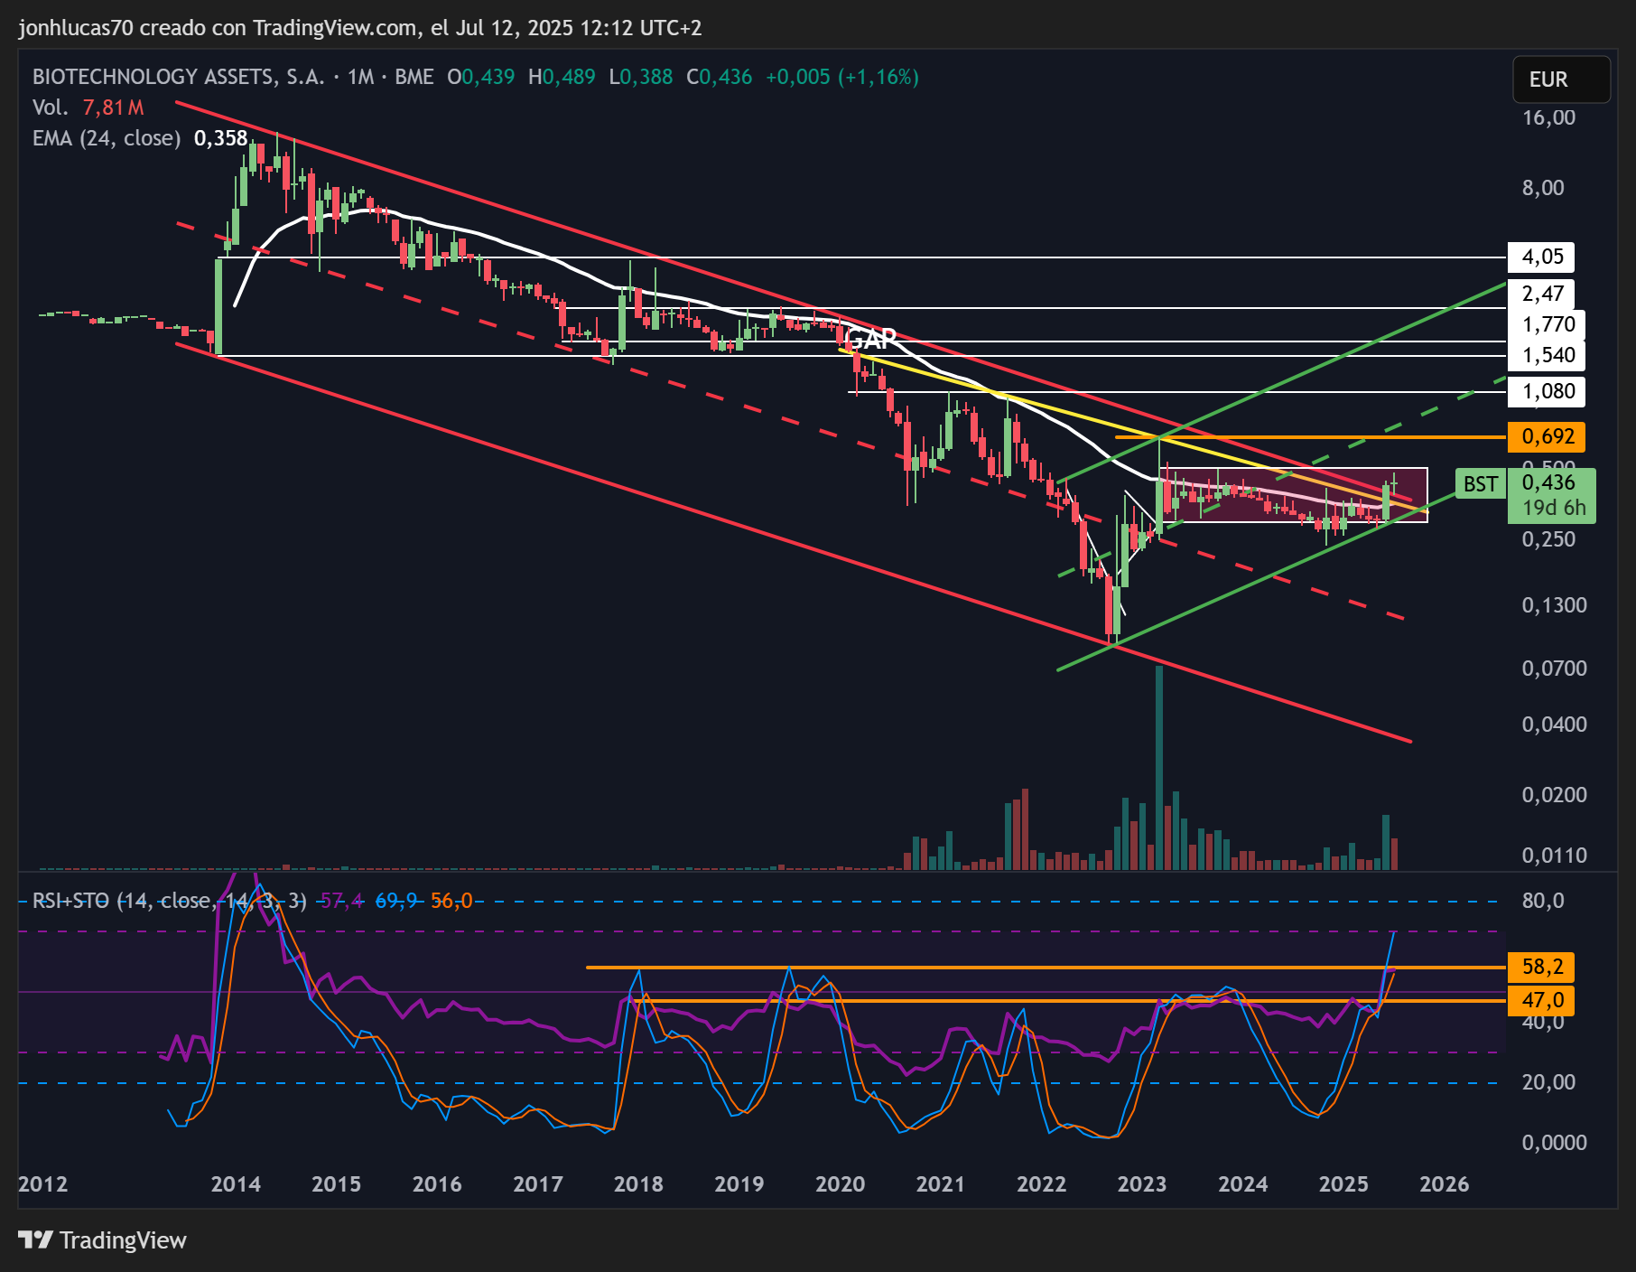Click the 2025 label on time axis

(1343, 1184)
